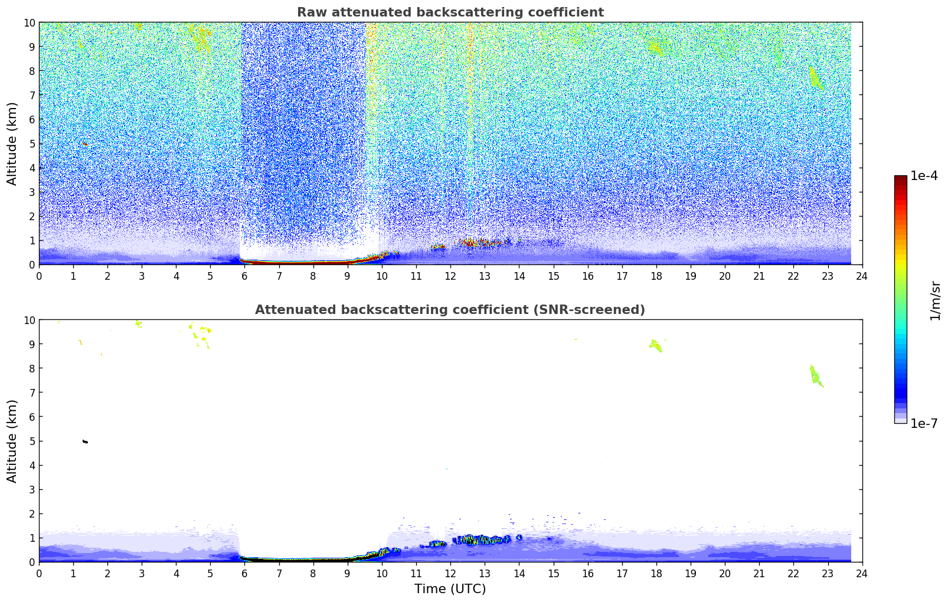This screenshot has height=602, width=948.
Task: Click the green cloud near 18 UTC in bottom plot
Action: [x=655, y=345]
